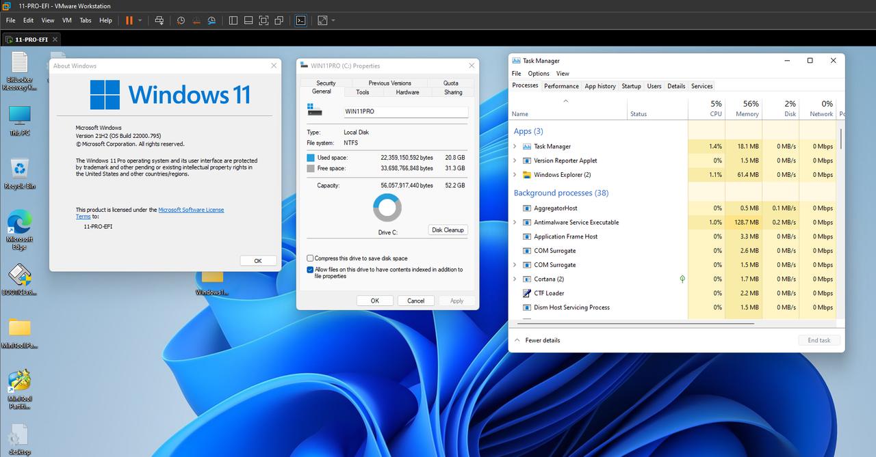The height and width of the screenshot is (457, 876).
Task: Expand the Antimalware Service Executable row
Action: [x=515, y=222]
